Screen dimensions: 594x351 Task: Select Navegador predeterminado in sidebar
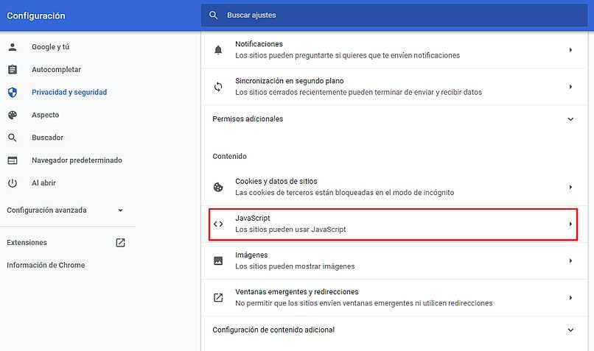[x=77, y=160]
